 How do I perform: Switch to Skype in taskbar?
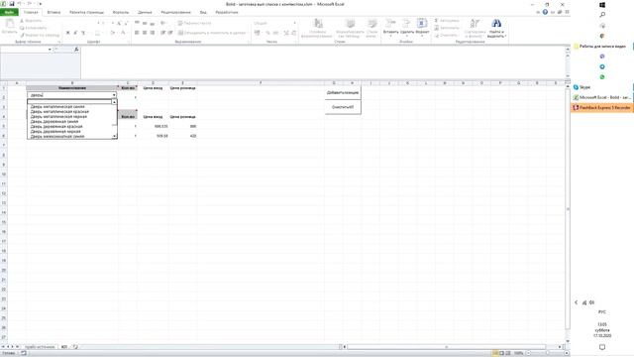click(x=602, y=87)
